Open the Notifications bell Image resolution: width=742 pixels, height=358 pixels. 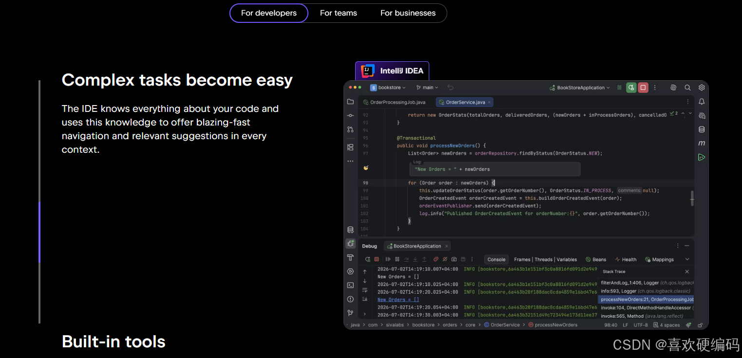(702, 102)
